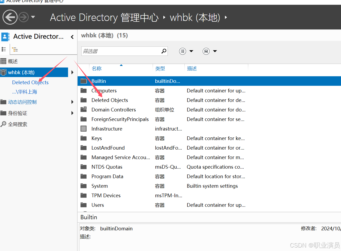
Task: Sort by 名称 column header
Action: [97, 69]
